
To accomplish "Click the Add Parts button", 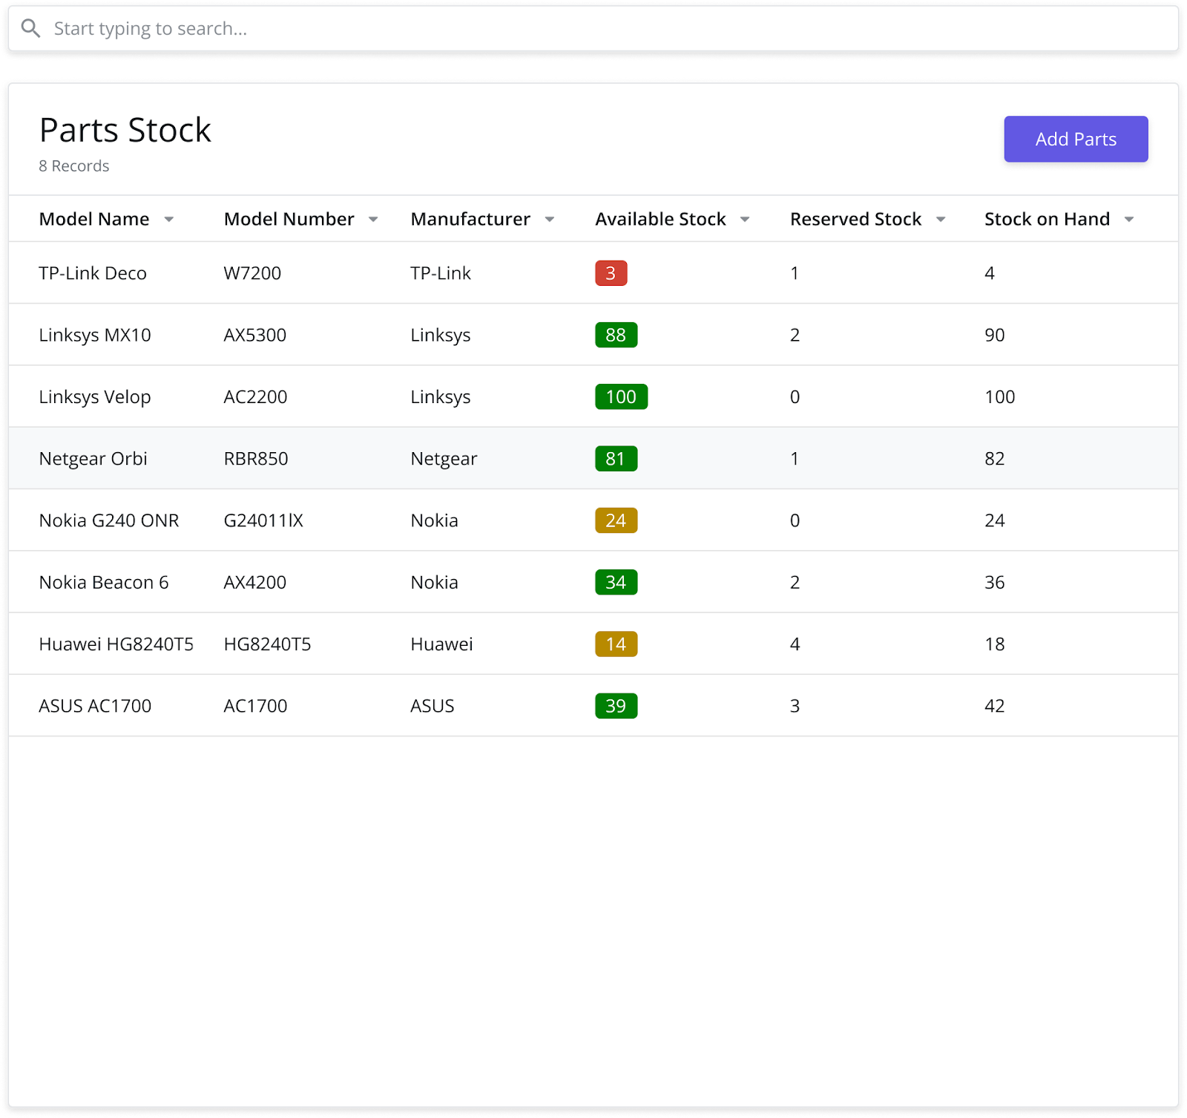I will coord(1076,139).
